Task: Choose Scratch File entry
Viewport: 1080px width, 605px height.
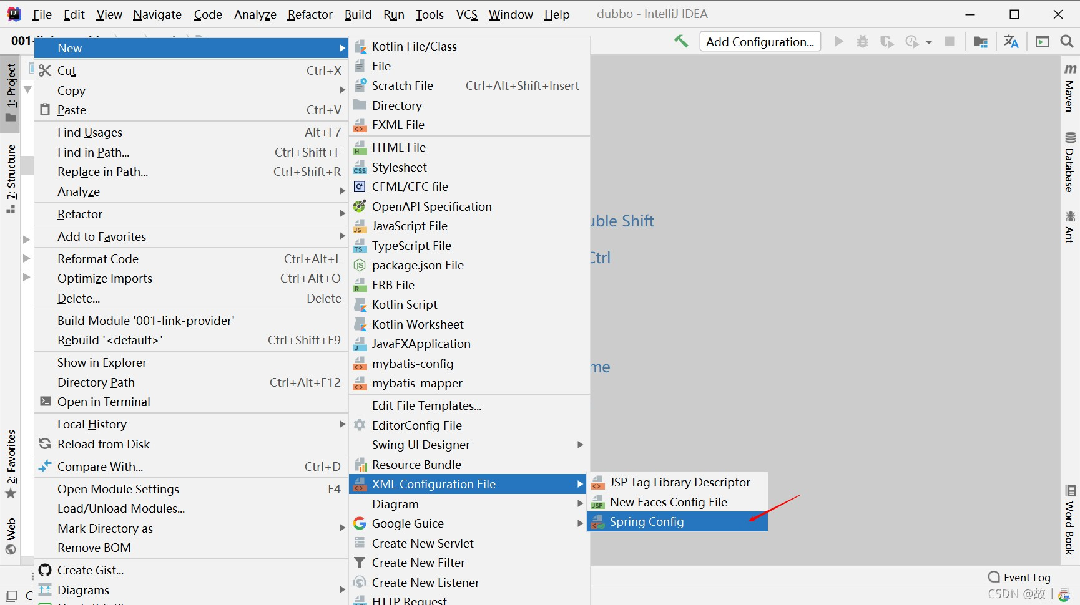Action: [x=469, y=85]
